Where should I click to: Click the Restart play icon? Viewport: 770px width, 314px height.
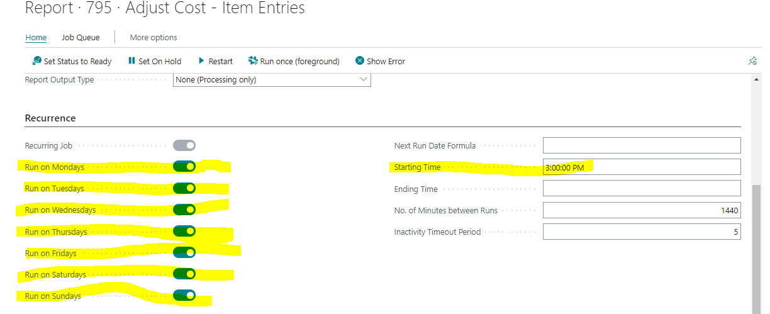pyautogui.click(x=201, y=61)
